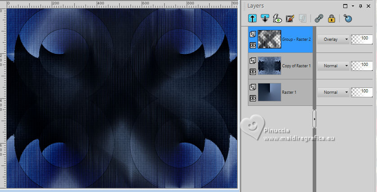Screen dimensions: 377x192
Task: Close the Layers palette
Action: tap(368, 6)
